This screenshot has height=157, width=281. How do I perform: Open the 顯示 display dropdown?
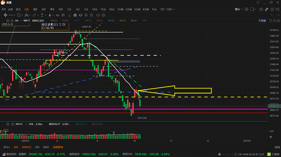point(239,9)
